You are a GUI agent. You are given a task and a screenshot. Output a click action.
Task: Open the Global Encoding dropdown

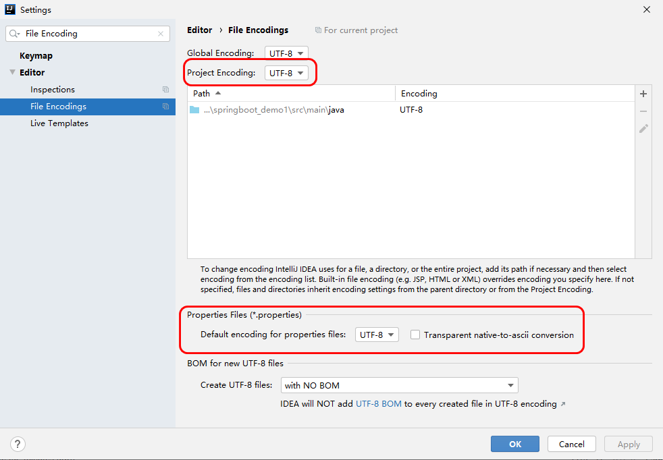point(286,53)
